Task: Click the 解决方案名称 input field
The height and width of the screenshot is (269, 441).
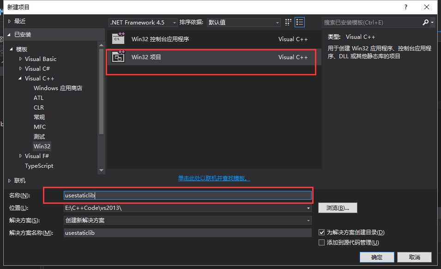Action: [187, 232]
